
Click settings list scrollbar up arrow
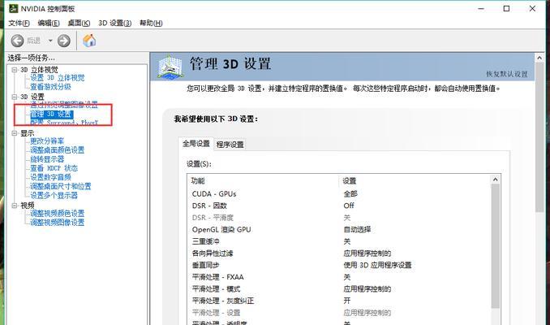496,180
